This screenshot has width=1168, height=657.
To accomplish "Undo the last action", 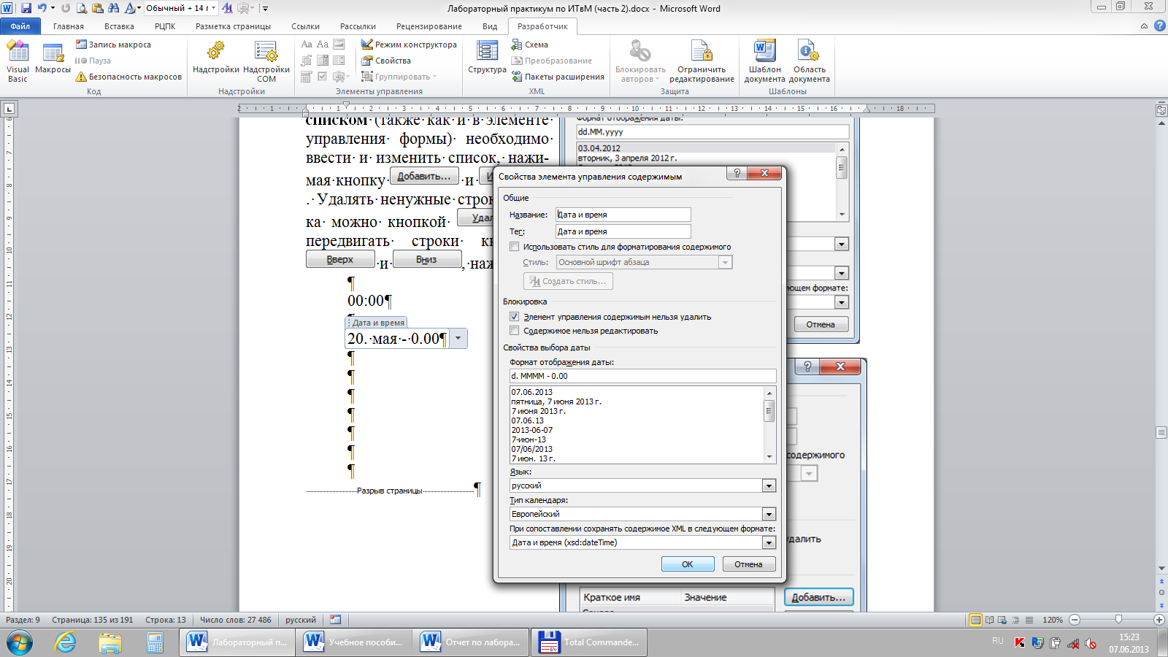I will tap(42, 8).
